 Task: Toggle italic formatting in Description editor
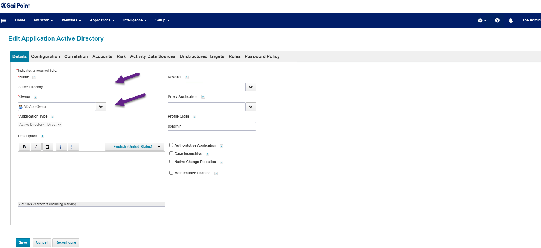click(x=36, y=147)
